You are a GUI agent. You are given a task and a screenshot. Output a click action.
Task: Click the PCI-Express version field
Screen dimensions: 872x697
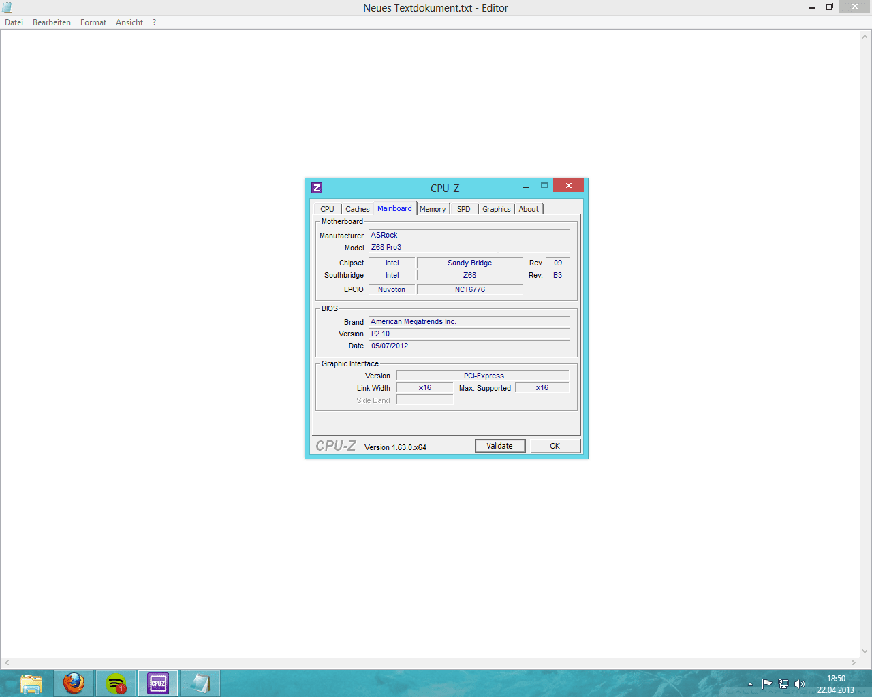point(483,376)
